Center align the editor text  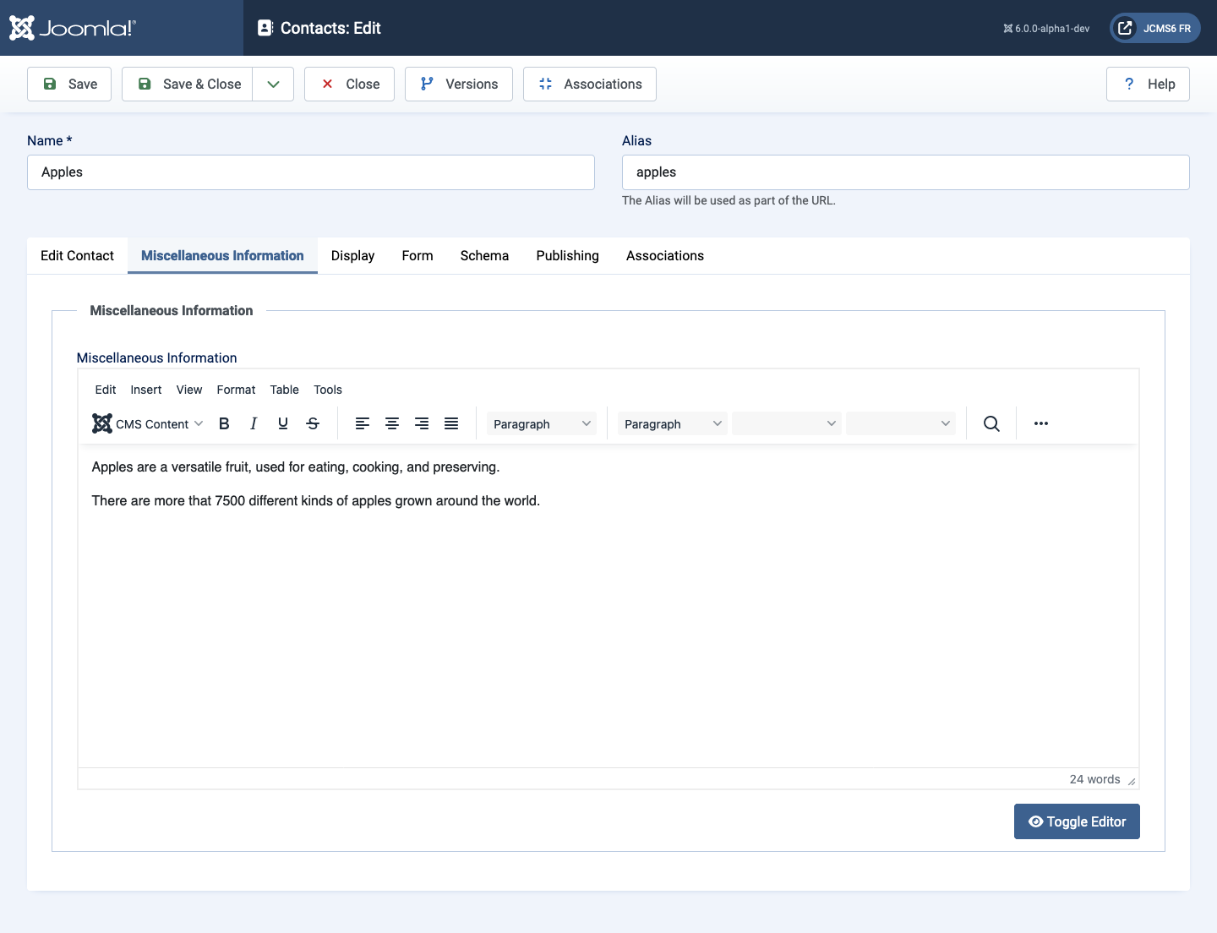click(392, 423)
